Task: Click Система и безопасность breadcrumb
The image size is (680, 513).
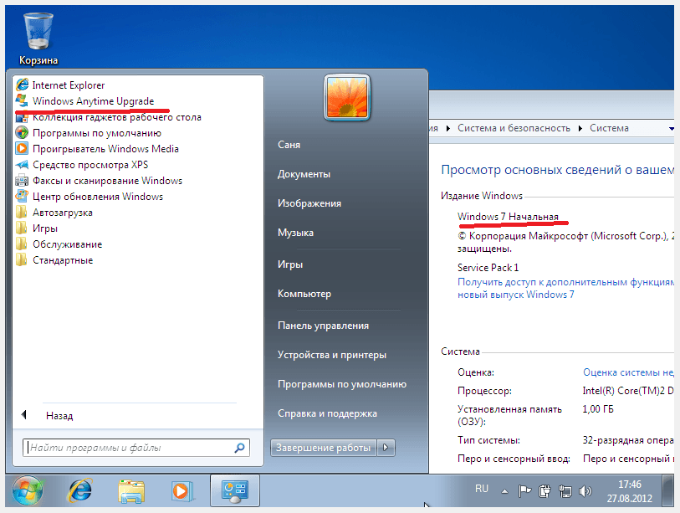Action: tap(514, 128)
